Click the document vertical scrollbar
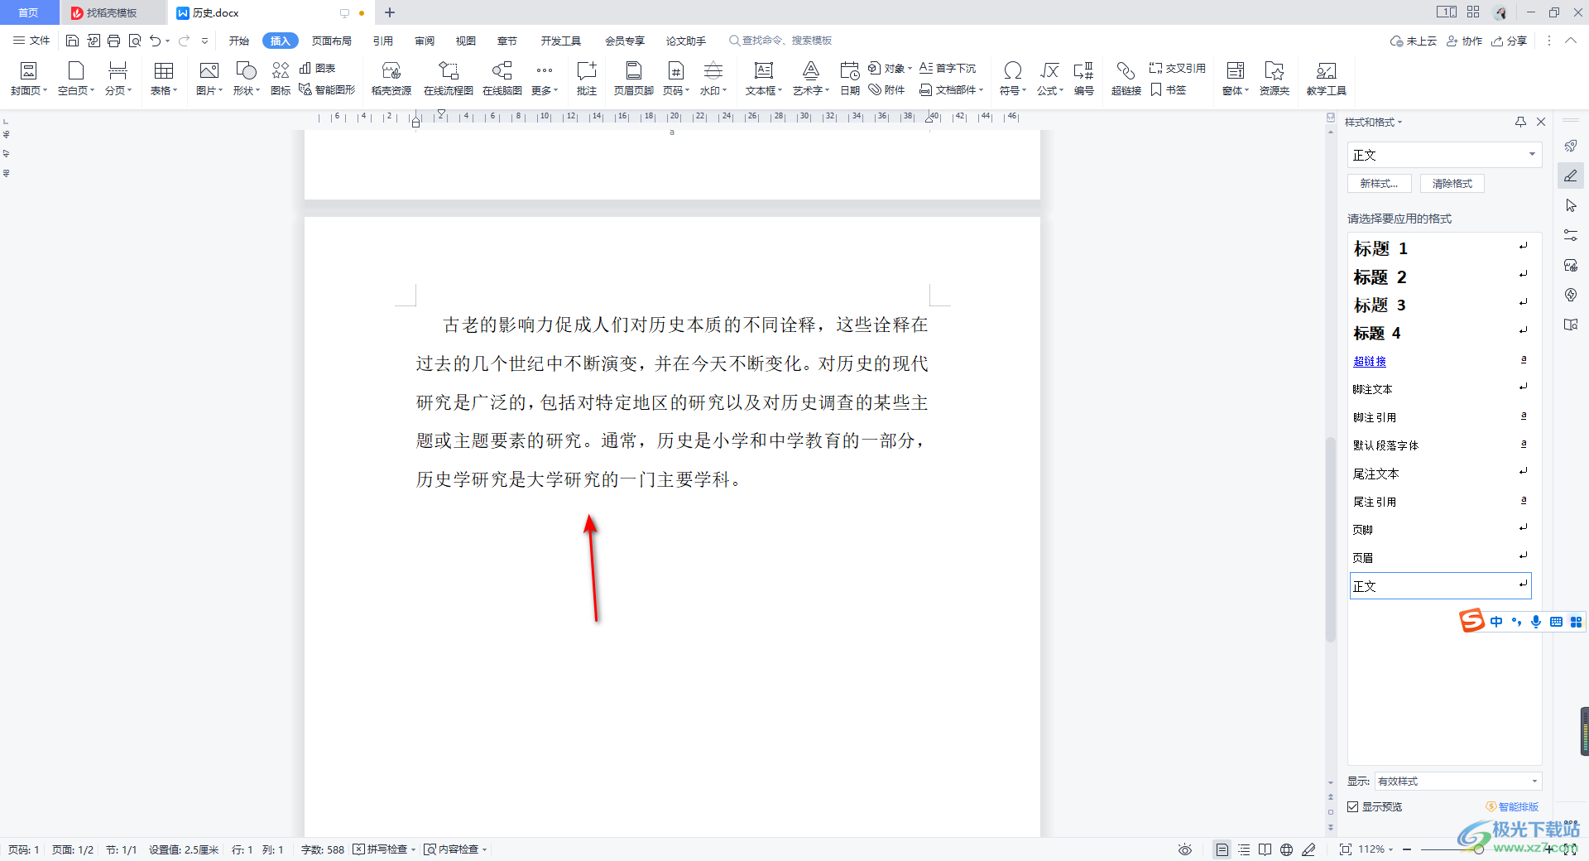Viewport: 1589px width, 861px height. coord(1331,538)
